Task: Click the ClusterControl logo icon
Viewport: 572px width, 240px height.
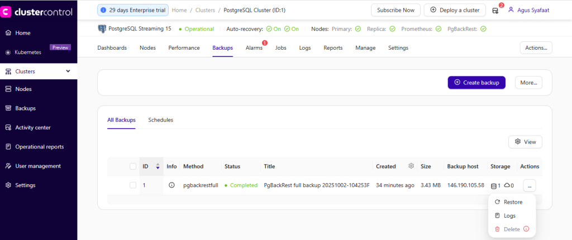Action: point(8,10)
